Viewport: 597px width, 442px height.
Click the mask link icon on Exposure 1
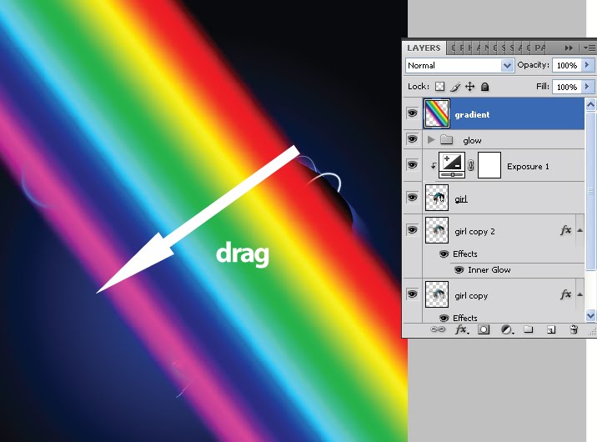pyautogui.click(x=471, y=165)
